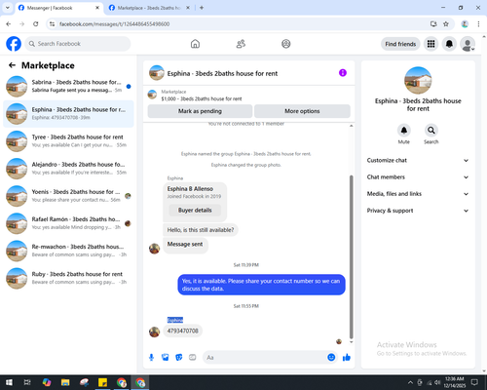Click the 4793470708 message bubble
This screenshot has height=390, width=487.
click(182, 331)
